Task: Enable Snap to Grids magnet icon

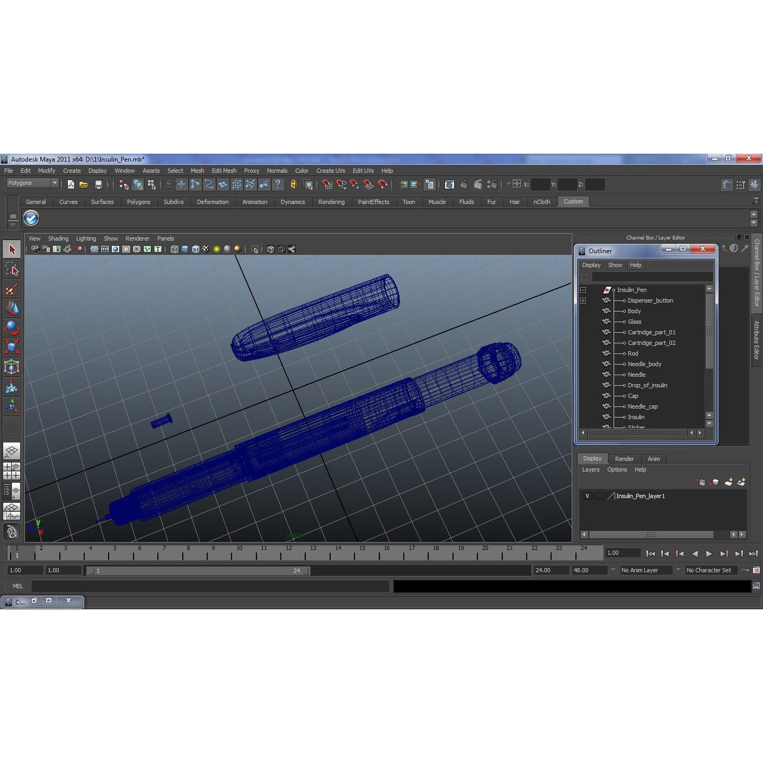Action: coord(328,184)
